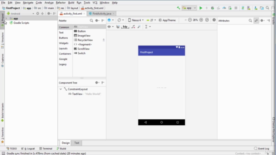Hide the Palette panel with collapse icon

click(x=103, y=21)
